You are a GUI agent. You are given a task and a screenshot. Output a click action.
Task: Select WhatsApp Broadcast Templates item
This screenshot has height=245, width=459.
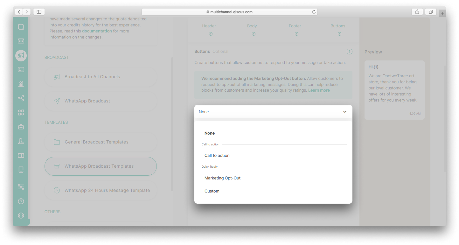point(101,166)
